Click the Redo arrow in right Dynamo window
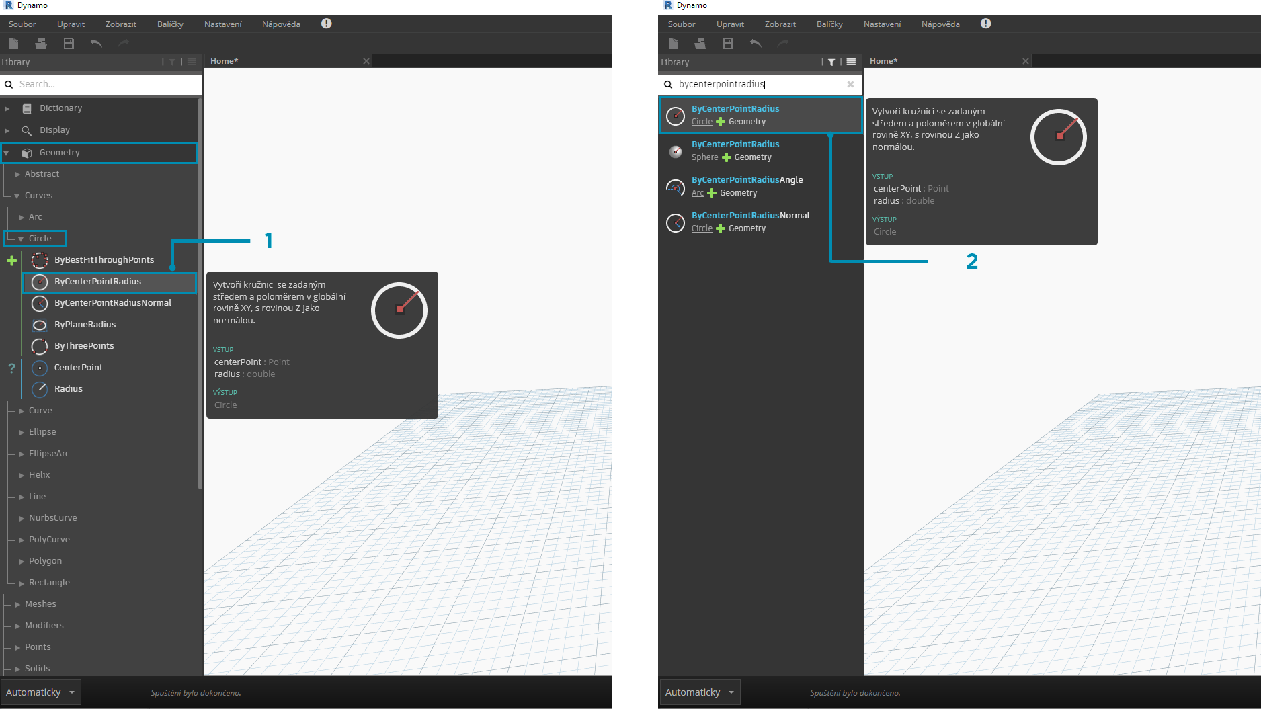 click(x=783, y=44)
